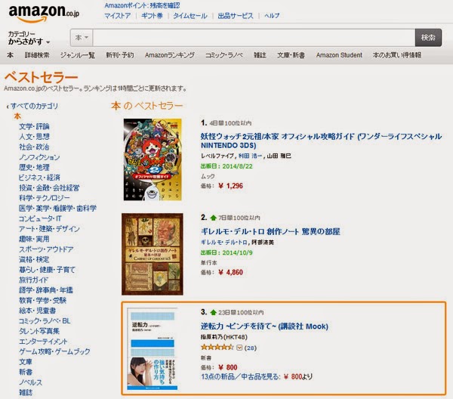Click the green up arrow beside rank 2
Image resolution: width=453 pixels, height=399 pixels.
click(213, 218)
